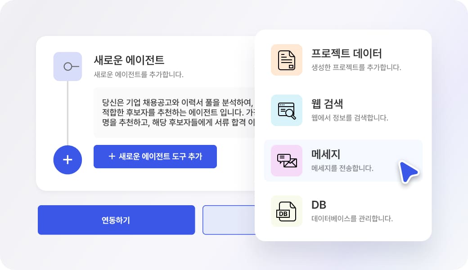The image size is (468, 270).
Task: Click the blue arrow cursor graphic
Action: point(409,172)
